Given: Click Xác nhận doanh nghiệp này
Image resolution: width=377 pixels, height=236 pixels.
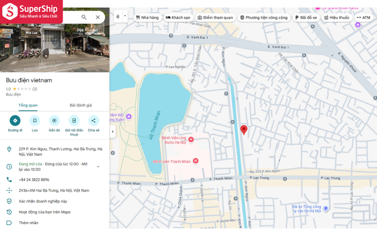Looking at the screenshot, I should click(x=43, y=202).
